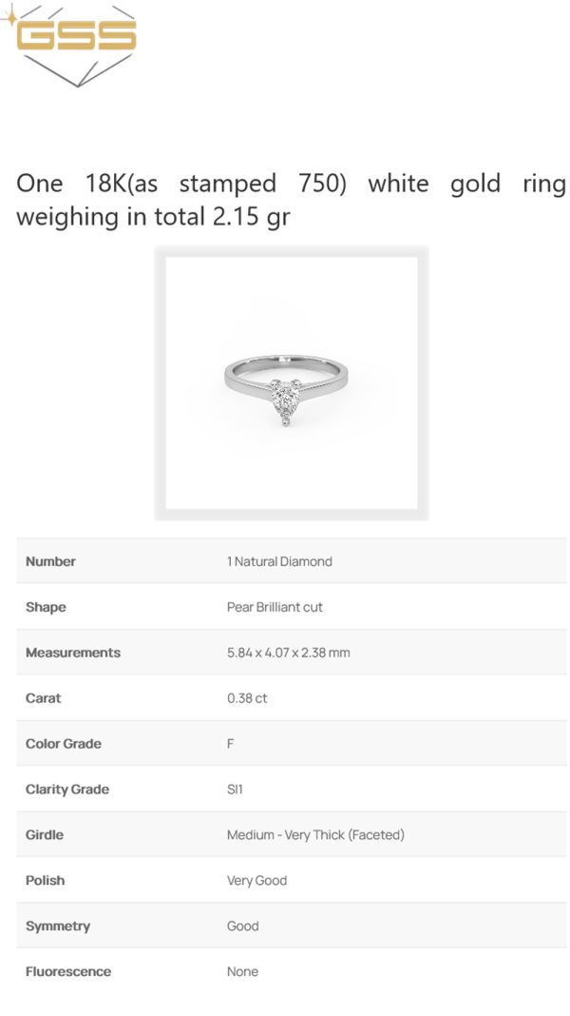The width and height of the screenshot is (570, 1016).
Task: Click 'Medium - Very Thick (Faceted)' girdle value
Action: [315, 834]
